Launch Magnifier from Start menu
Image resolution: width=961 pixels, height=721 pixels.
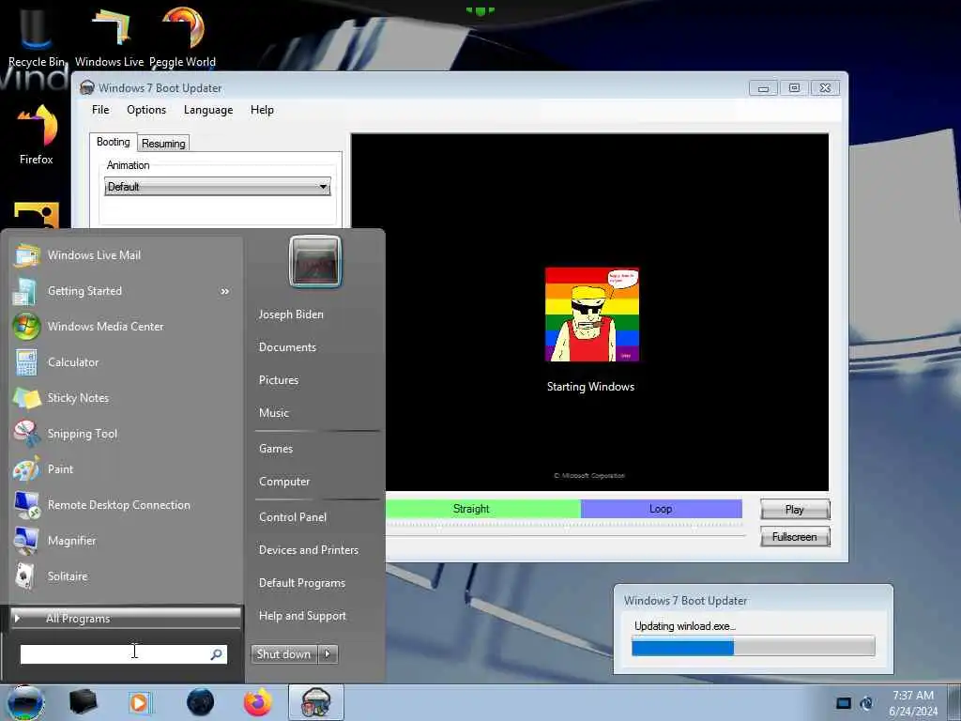(126, 541)
